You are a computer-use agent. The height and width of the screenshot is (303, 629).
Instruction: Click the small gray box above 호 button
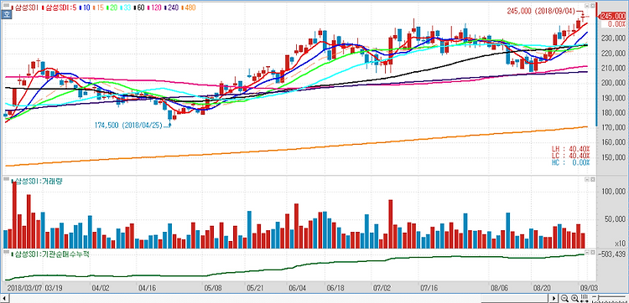coord(6,6)
